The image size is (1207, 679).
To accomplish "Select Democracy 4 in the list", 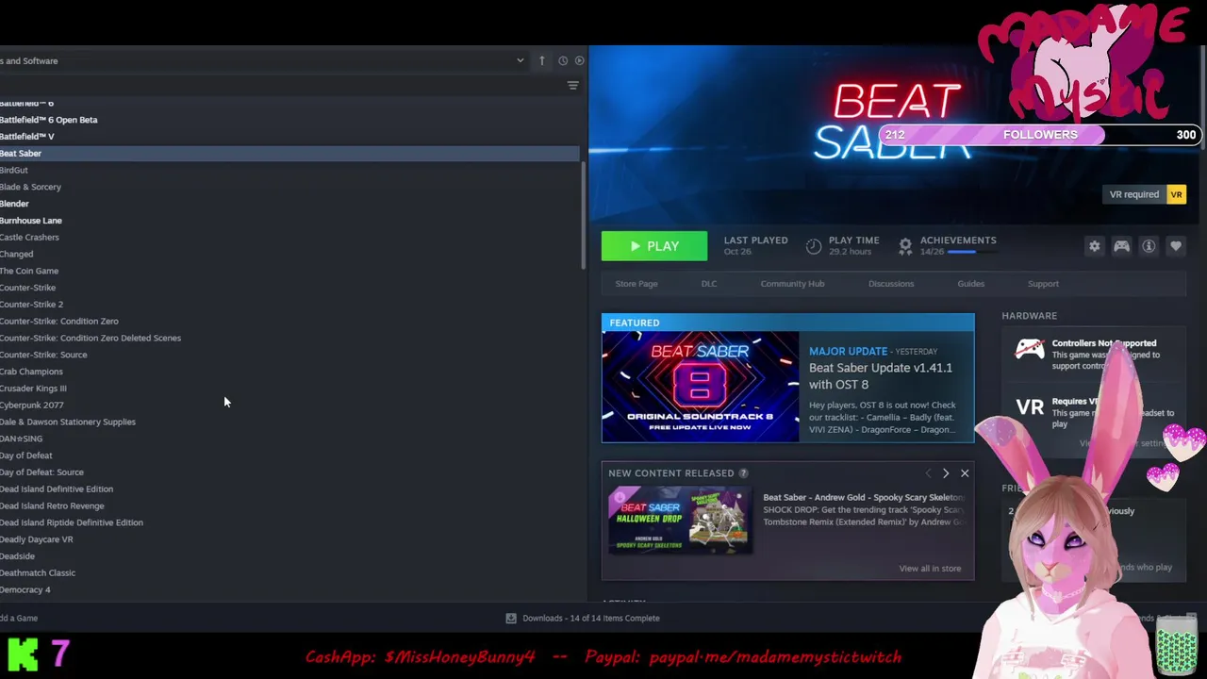I will 289,590.
